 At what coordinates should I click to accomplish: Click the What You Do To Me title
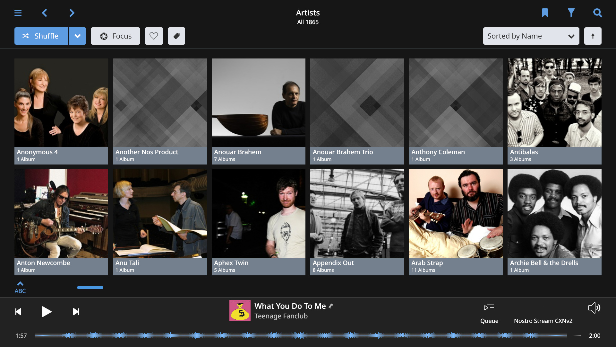coord(290,306)
